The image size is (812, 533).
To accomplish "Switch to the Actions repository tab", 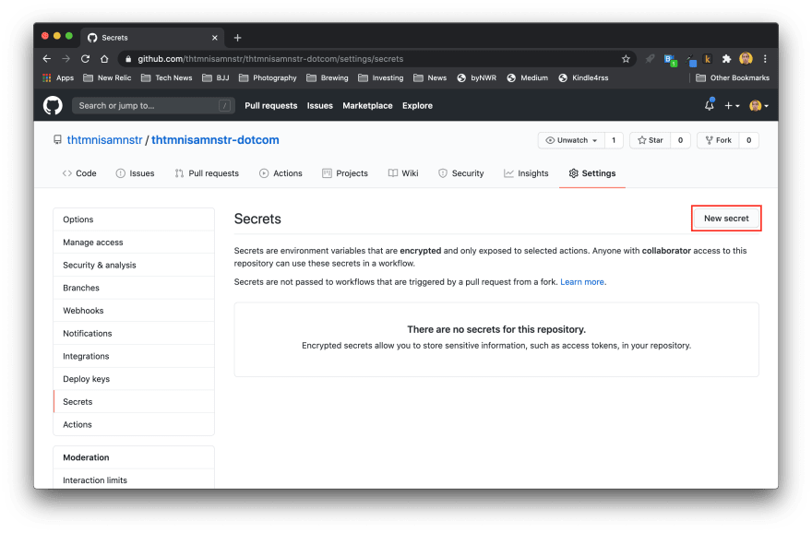I will (x=281, y=173).
